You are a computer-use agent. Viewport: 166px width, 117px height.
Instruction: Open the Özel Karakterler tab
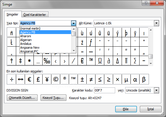[x=35, y=15]
